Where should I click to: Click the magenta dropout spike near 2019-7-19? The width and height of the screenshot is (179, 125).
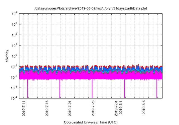point(60,89)
